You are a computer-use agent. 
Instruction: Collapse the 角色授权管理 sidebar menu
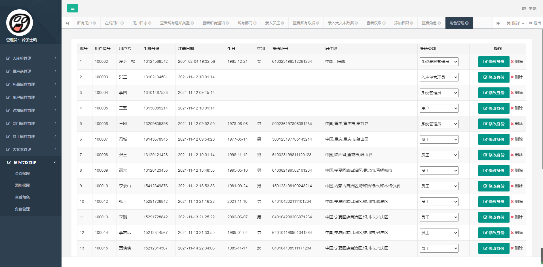click(31, 162)
